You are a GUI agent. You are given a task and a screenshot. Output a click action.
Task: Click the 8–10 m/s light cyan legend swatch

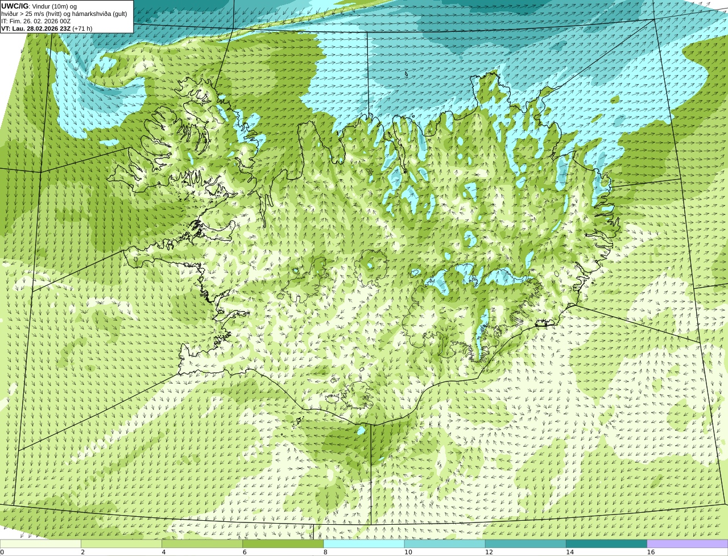(x=364, y=543)
